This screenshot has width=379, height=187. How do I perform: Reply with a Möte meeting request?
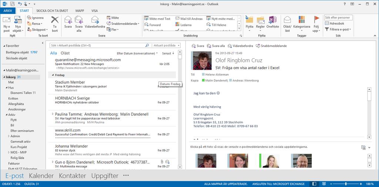pos(113,18)
